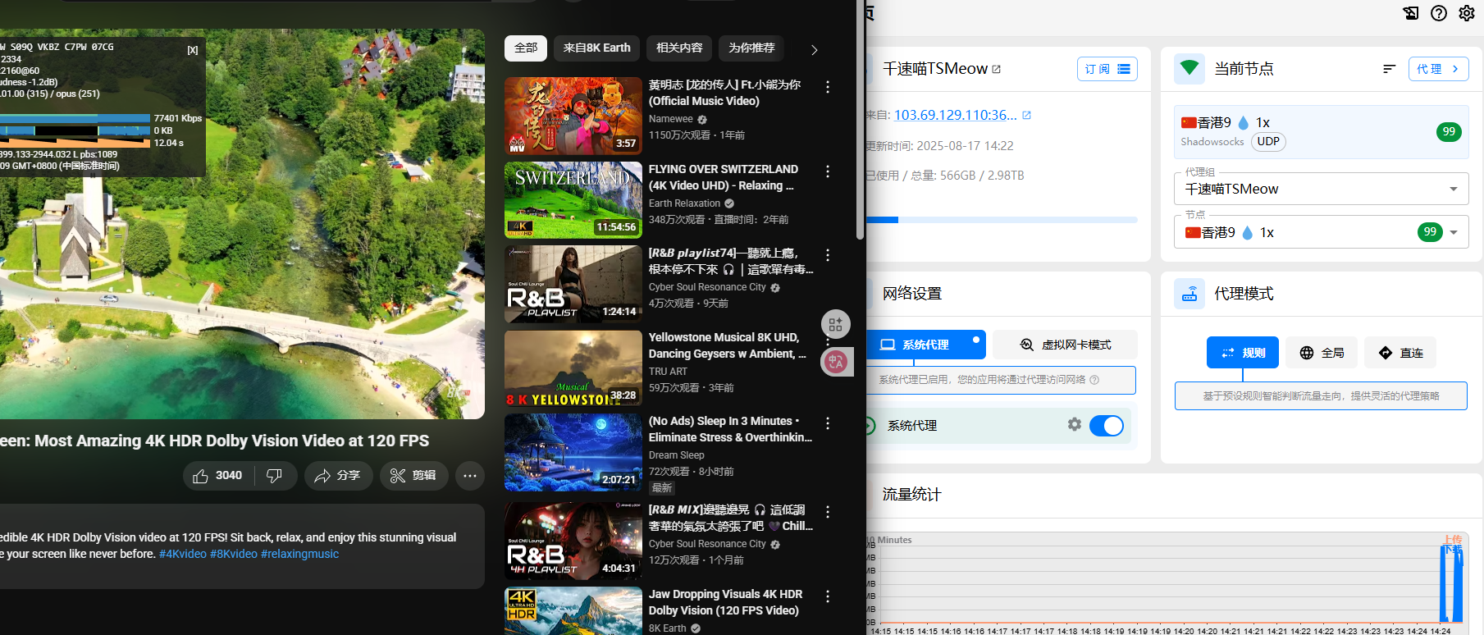Image resolution: width=1484 pixels, height=635 pixels.
Task: Select 全局 proxy mode
Action: (1322, 353)
